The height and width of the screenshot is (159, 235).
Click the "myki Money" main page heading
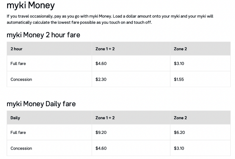click(31, 6)
